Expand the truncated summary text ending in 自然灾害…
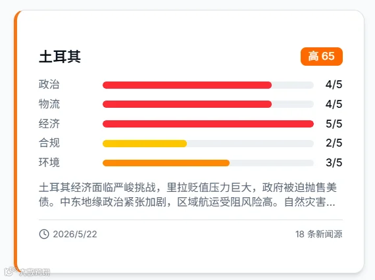Viewport: 375px width, 280px height. click(187, 195)
